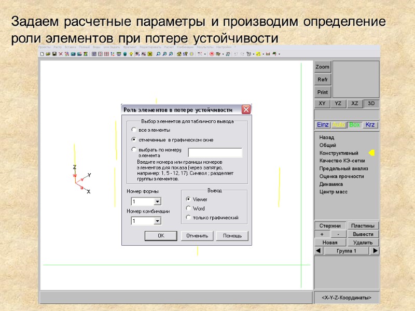
Task: Click the Помощь button
Action: tap(232, 236)
